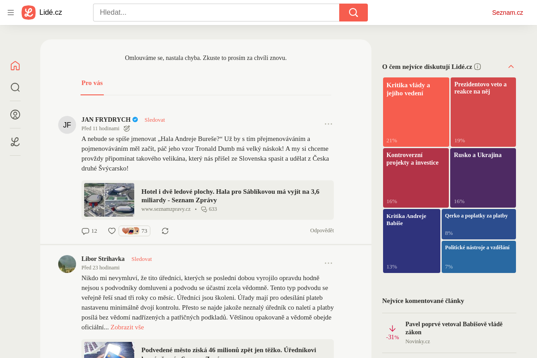Open the profile icon in the sidebar

pyautogui.click(x=15, y=115)
